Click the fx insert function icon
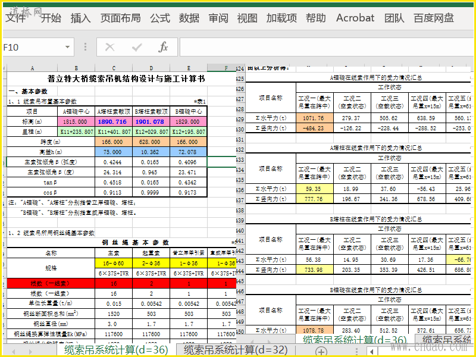Screen dimensions: 476x357 click(x=163, y=47)
